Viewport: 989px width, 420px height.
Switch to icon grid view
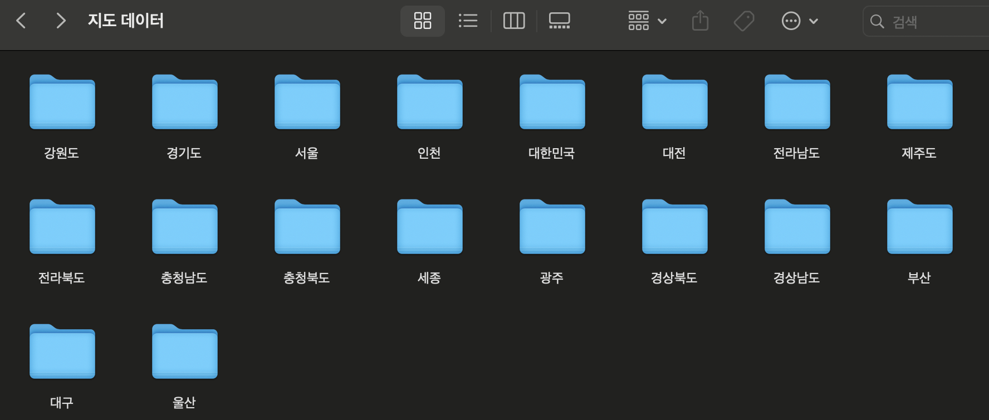423,21
